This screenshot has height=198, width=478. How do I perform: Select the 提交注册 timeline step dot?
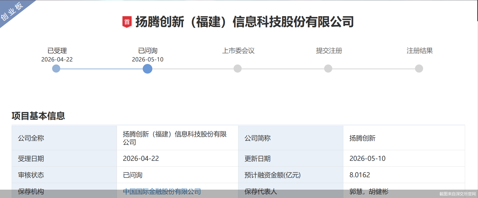[328, 69]
